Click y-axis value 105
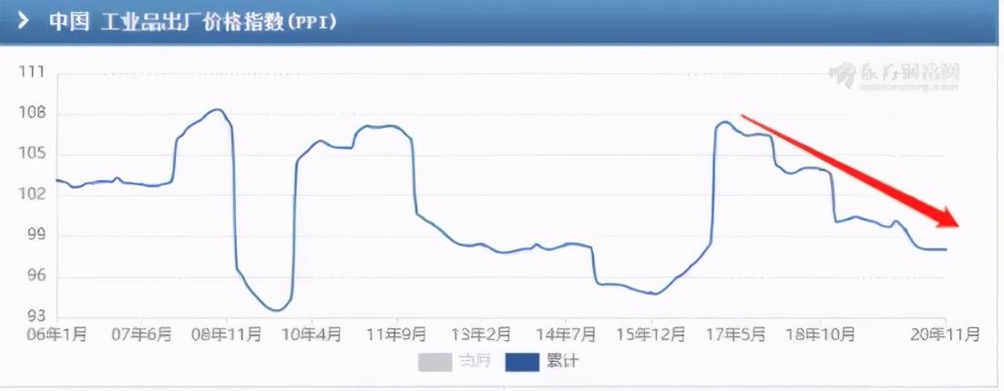The height and width of the screenshot is (391, 1004). pyautogui.click(x=32, y=154)
